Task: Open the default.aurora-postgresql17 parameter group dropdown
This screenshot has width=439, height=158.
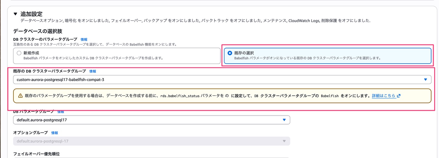Action: (149, 120)
